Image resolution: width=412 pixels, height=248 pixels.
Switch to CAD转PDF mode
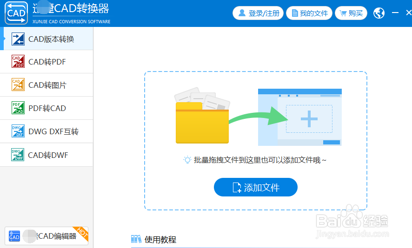(47, 62)
